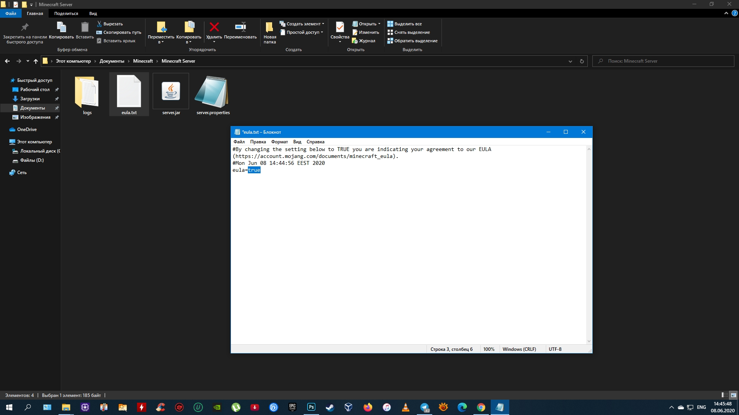Click the search Minecraft Server field
The image size is (739, 415).
[x=663, y=61]
